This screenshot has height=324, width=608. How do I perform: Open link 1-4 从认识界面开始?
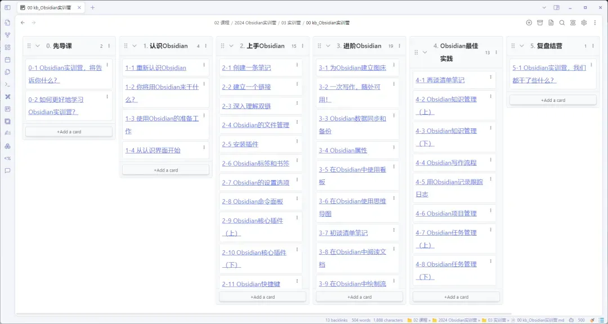click(x=153, y=150)
